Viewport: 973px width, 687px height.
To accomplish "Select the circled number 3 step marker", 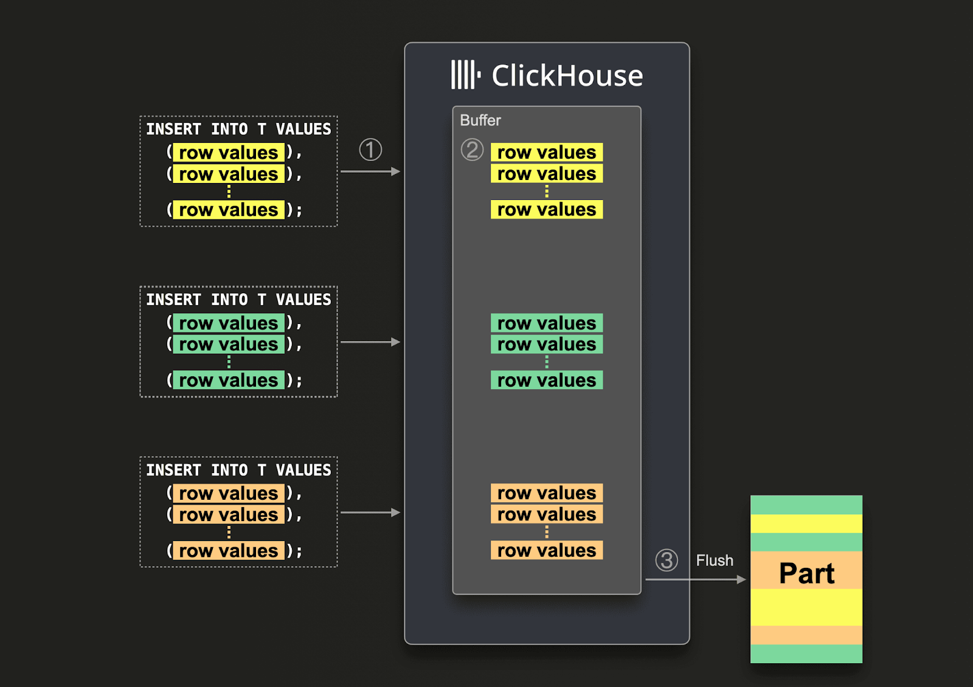I will (667, 561).
